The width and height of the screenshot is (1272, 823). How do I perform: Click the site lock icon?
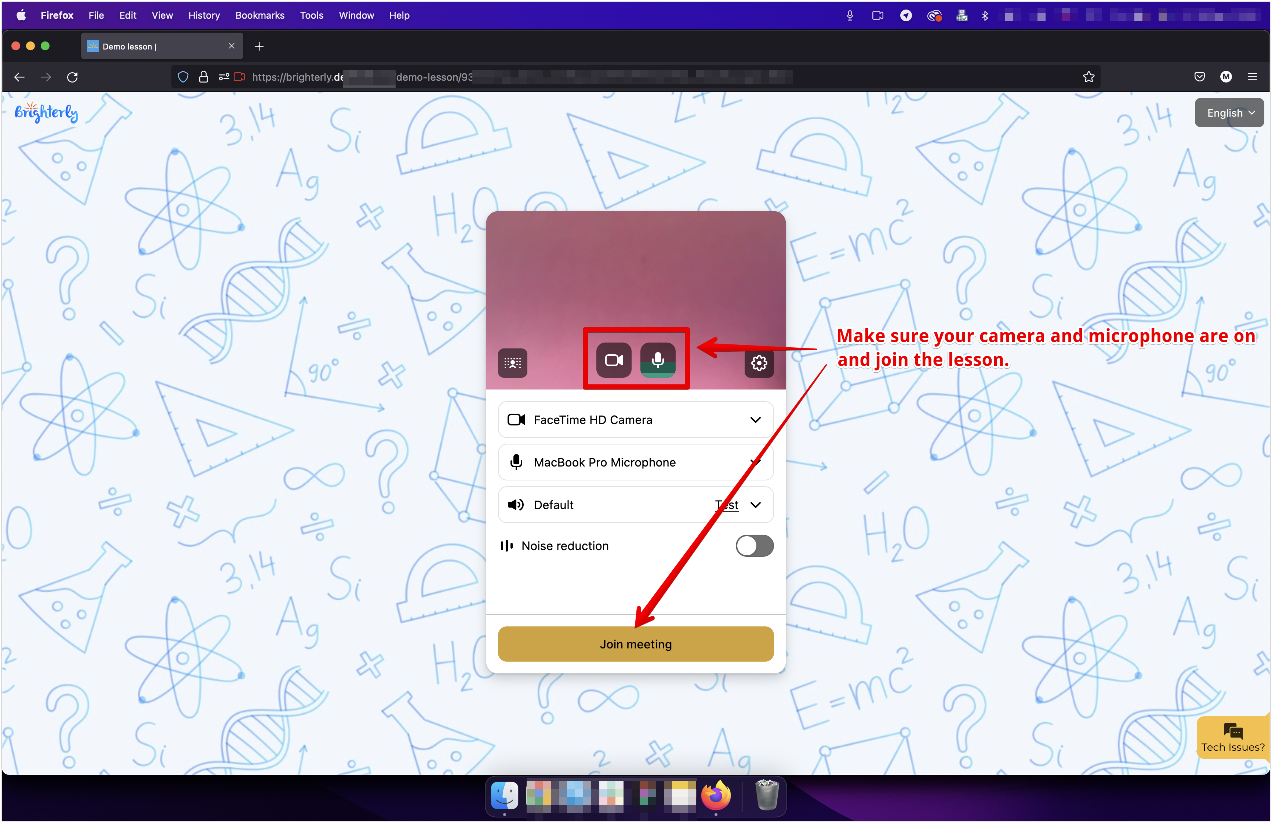coord(203,77)
